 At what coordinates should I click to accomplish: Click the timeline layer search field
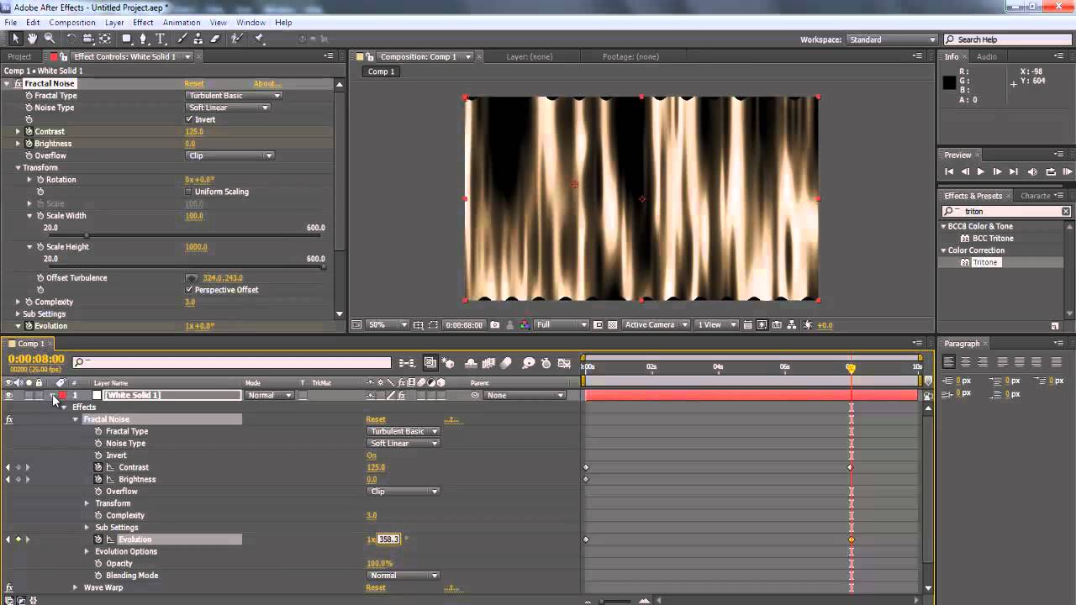pyautogui.click(x=231, y=363)
